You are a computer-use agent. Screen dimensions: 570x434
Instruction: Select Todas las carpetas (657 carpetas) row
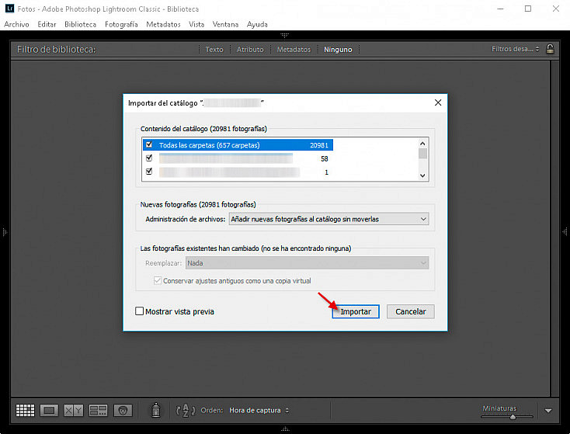238,144
